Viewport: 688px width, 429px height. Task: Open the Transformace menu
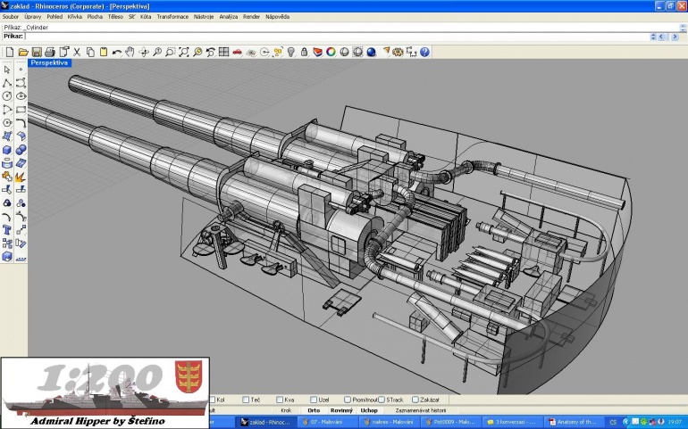pyautogui.click(x=172, y=17)
